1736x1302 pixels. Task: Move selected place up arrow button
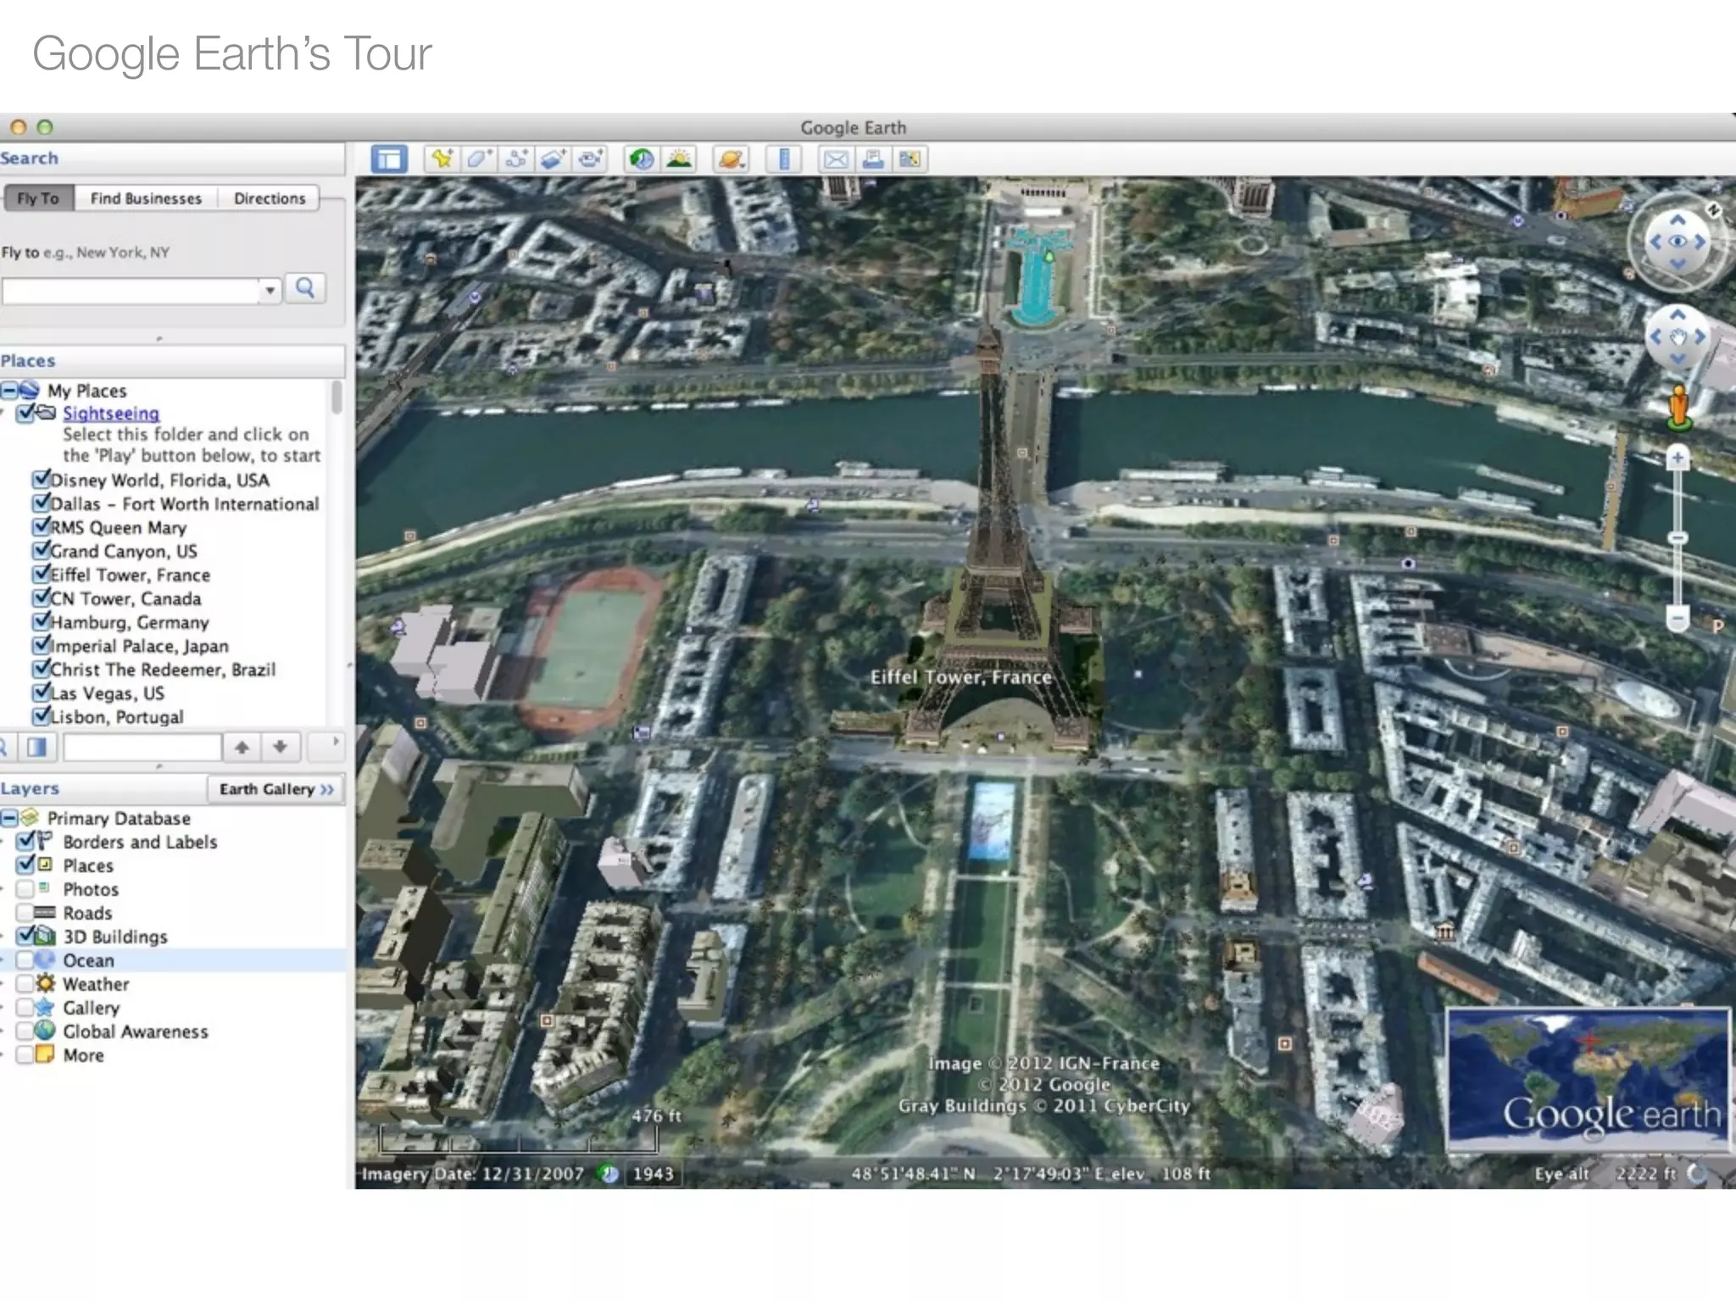[x=242, y=747]
